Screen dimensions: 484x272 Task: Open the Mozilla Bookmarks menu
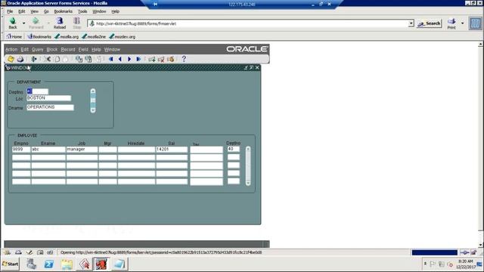64,11
